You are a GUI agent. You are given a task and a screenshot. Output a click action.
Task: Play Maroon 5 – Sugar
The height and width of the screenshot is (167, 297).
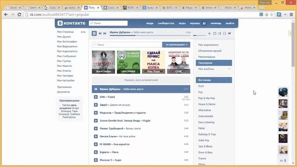coord(96,160)
